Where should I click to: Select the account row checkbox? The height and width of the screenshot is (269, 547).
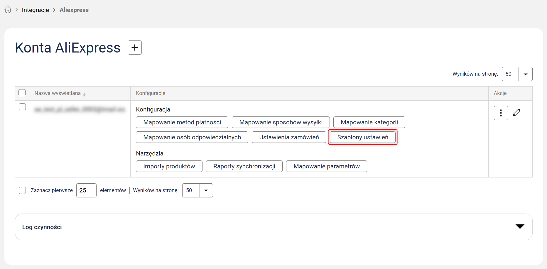(22, 107)
